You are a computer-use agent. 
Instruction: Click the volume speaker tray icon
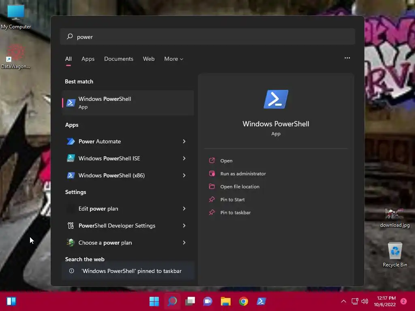(x=365, y=301)
